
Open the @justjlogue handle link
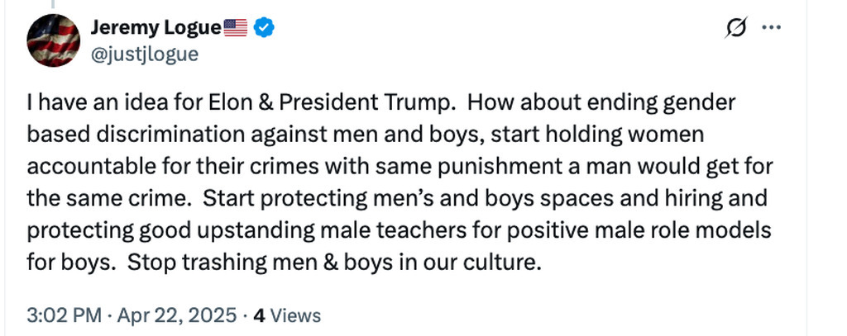click(144, 54)
